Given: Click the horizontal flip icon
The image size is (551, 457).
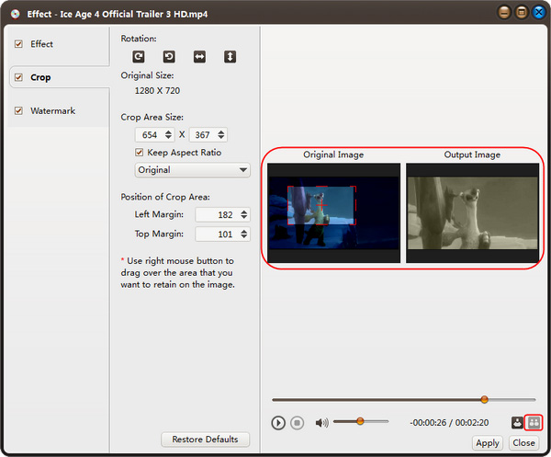Looking at the screenshot, I should click(199, 57).
